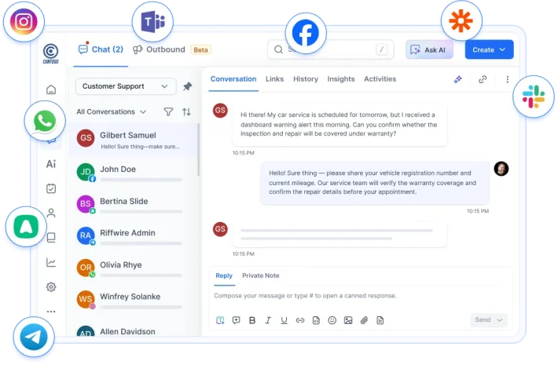The height and width of the screenshot is (368, 558).
Task: Toggle underline formatting
Action: [284, 320]
